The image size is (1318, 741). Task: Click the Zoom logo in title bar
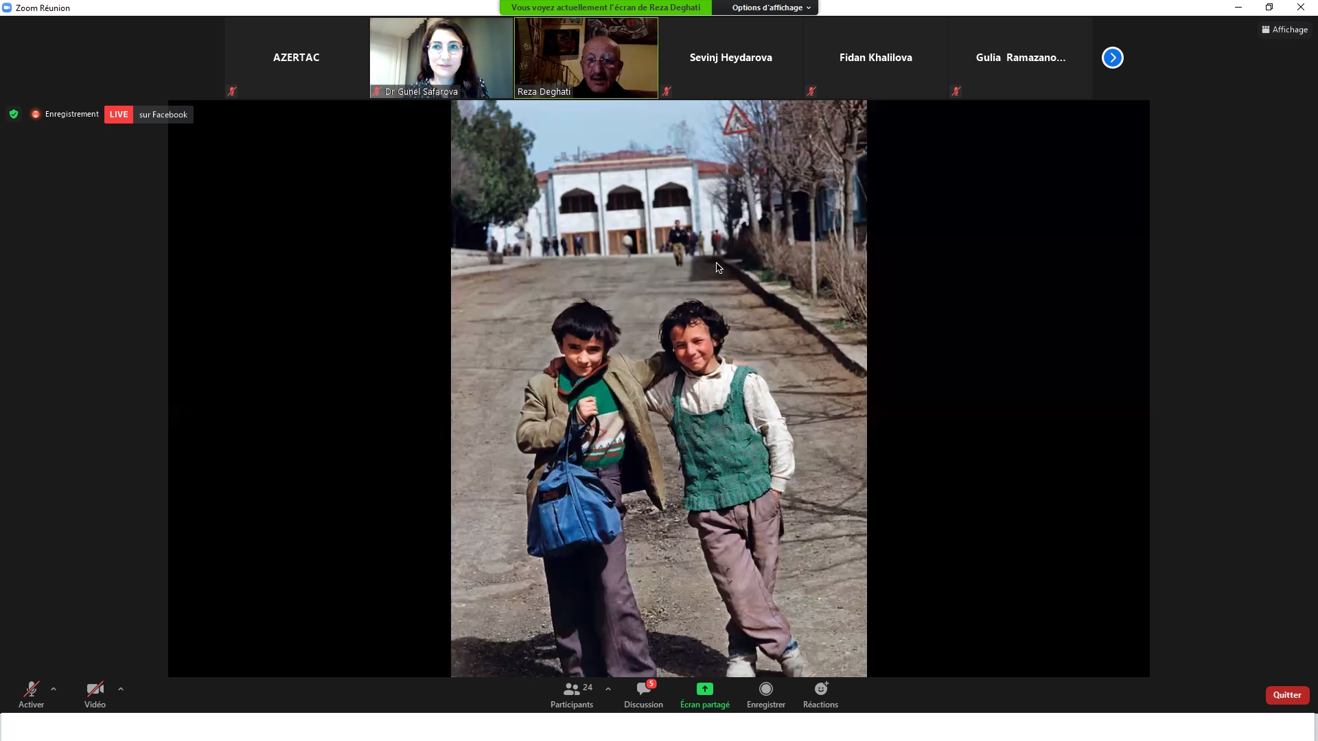pos(7,8)
